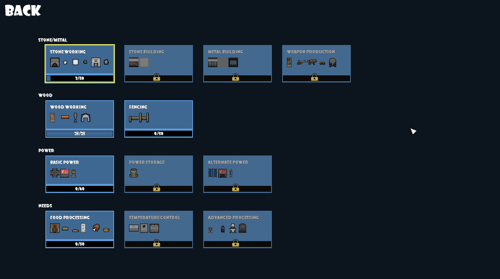Image resolution: width=500 pixels, height=279 pixels.
Task: Click the white stone block icon in Stone Working
Action: coord(75,62)
